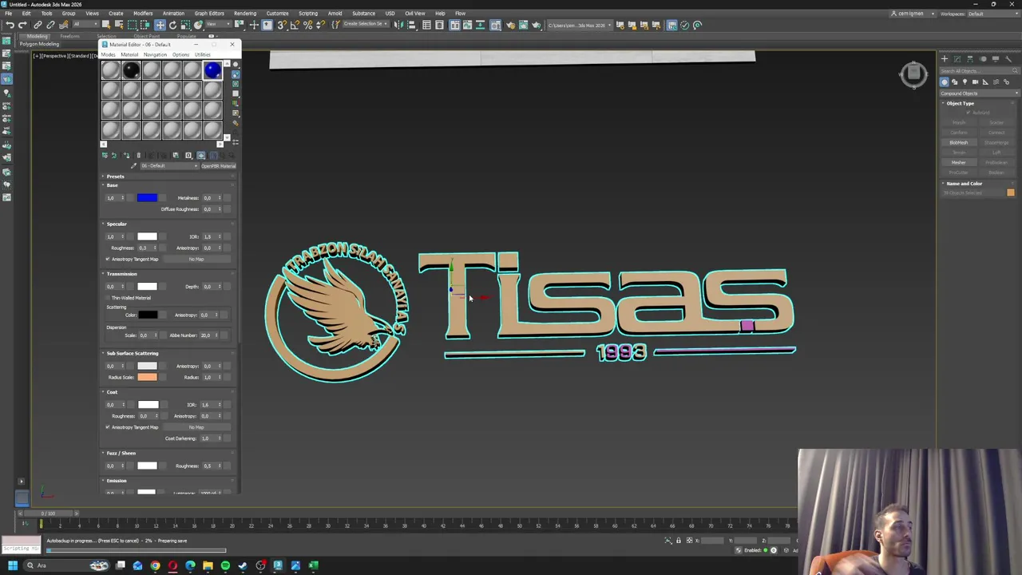This screenshot has width=1022, height=575.
Task: Click the Mirror tool icon
Action: 398,25
